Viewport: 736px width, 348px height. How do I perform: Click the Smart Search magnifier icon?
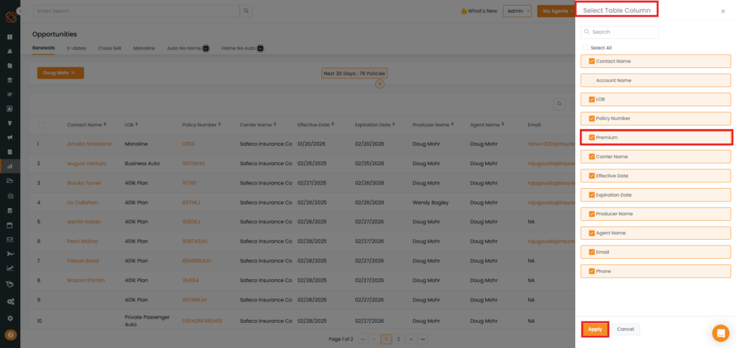247,11
